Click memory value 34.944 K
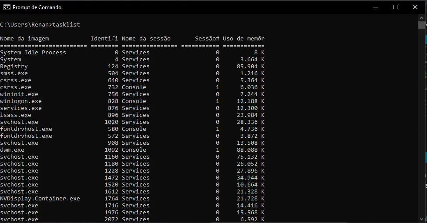This screenshot has height=223, width=427. [251, 178]
